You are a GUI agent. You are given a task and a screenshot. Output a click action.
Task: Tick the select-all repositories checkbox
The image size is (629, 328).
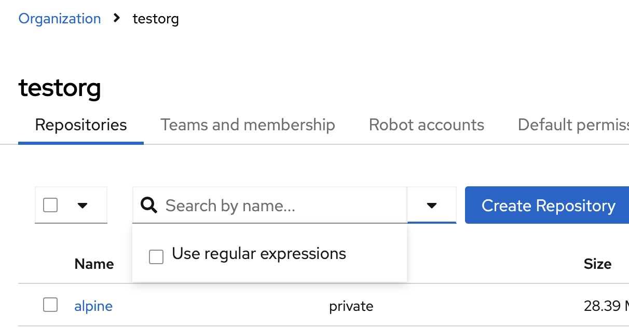(x=50, y=206)
